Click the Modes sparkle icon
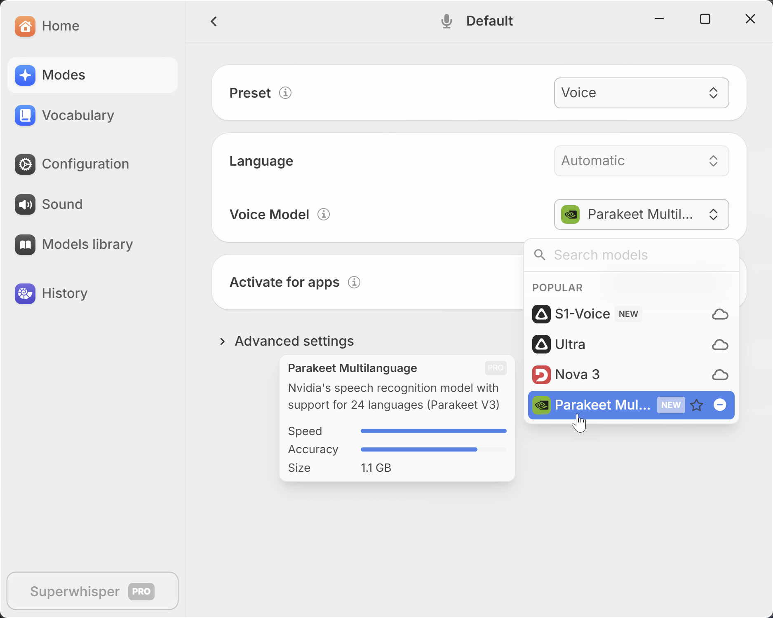The width and height of the screenshot is (773, 618). [x=25, y=75]
